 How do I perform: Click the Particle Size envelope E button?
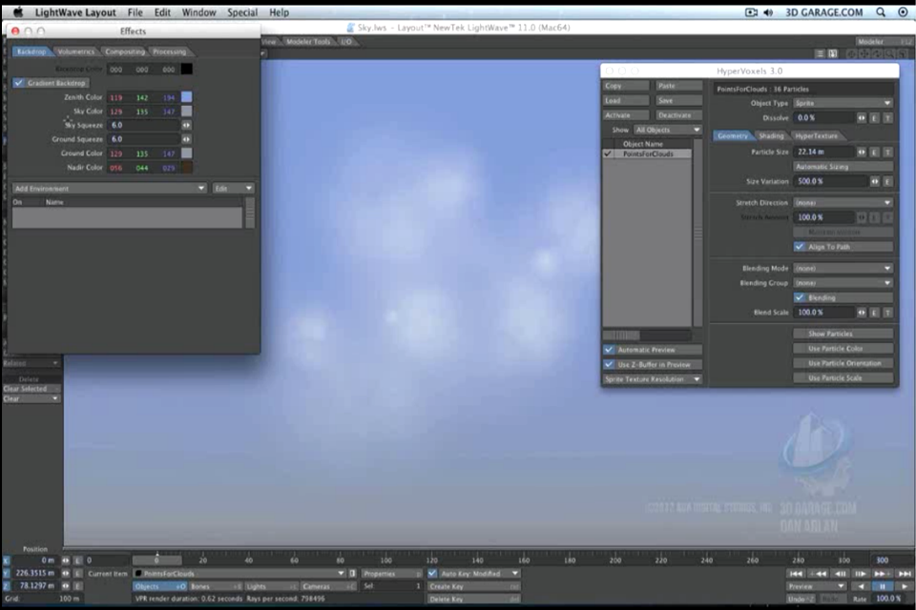pos(875,152)
